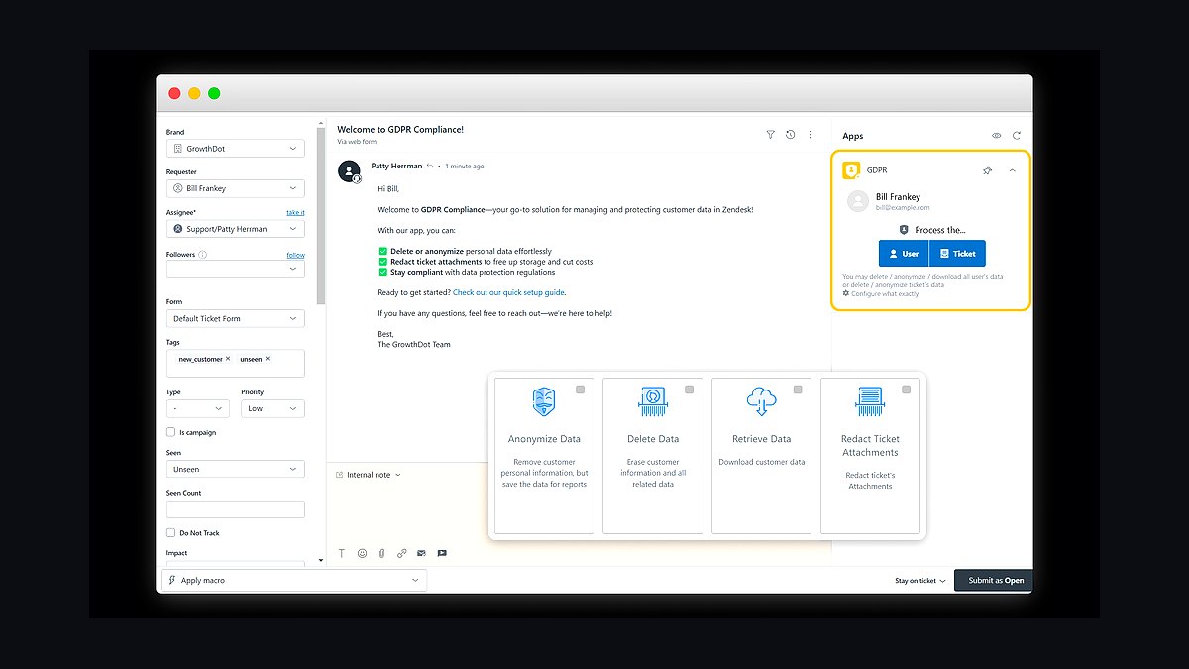Screen dimensions: 1189x669
Task: Select the Retrieve Data card title
Action: tap(761, 439)
